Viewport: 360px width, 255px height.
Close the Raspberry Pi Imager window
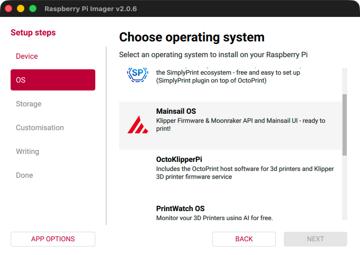point(8,8)
